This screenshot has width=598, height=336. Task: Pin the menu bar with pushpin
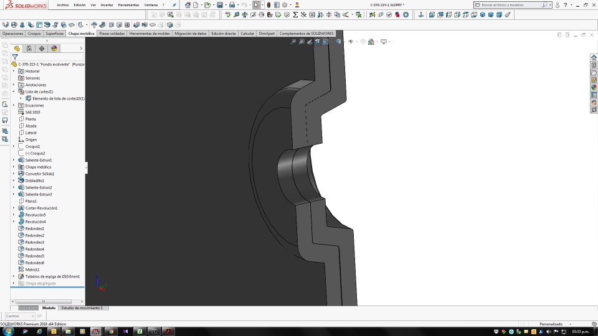[x=174, y=5]
